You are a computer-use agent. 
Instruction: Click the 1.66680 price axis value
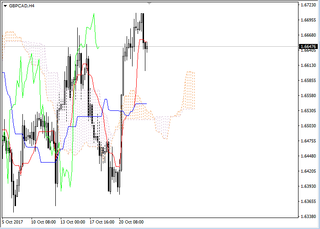[x=308, y=35]
